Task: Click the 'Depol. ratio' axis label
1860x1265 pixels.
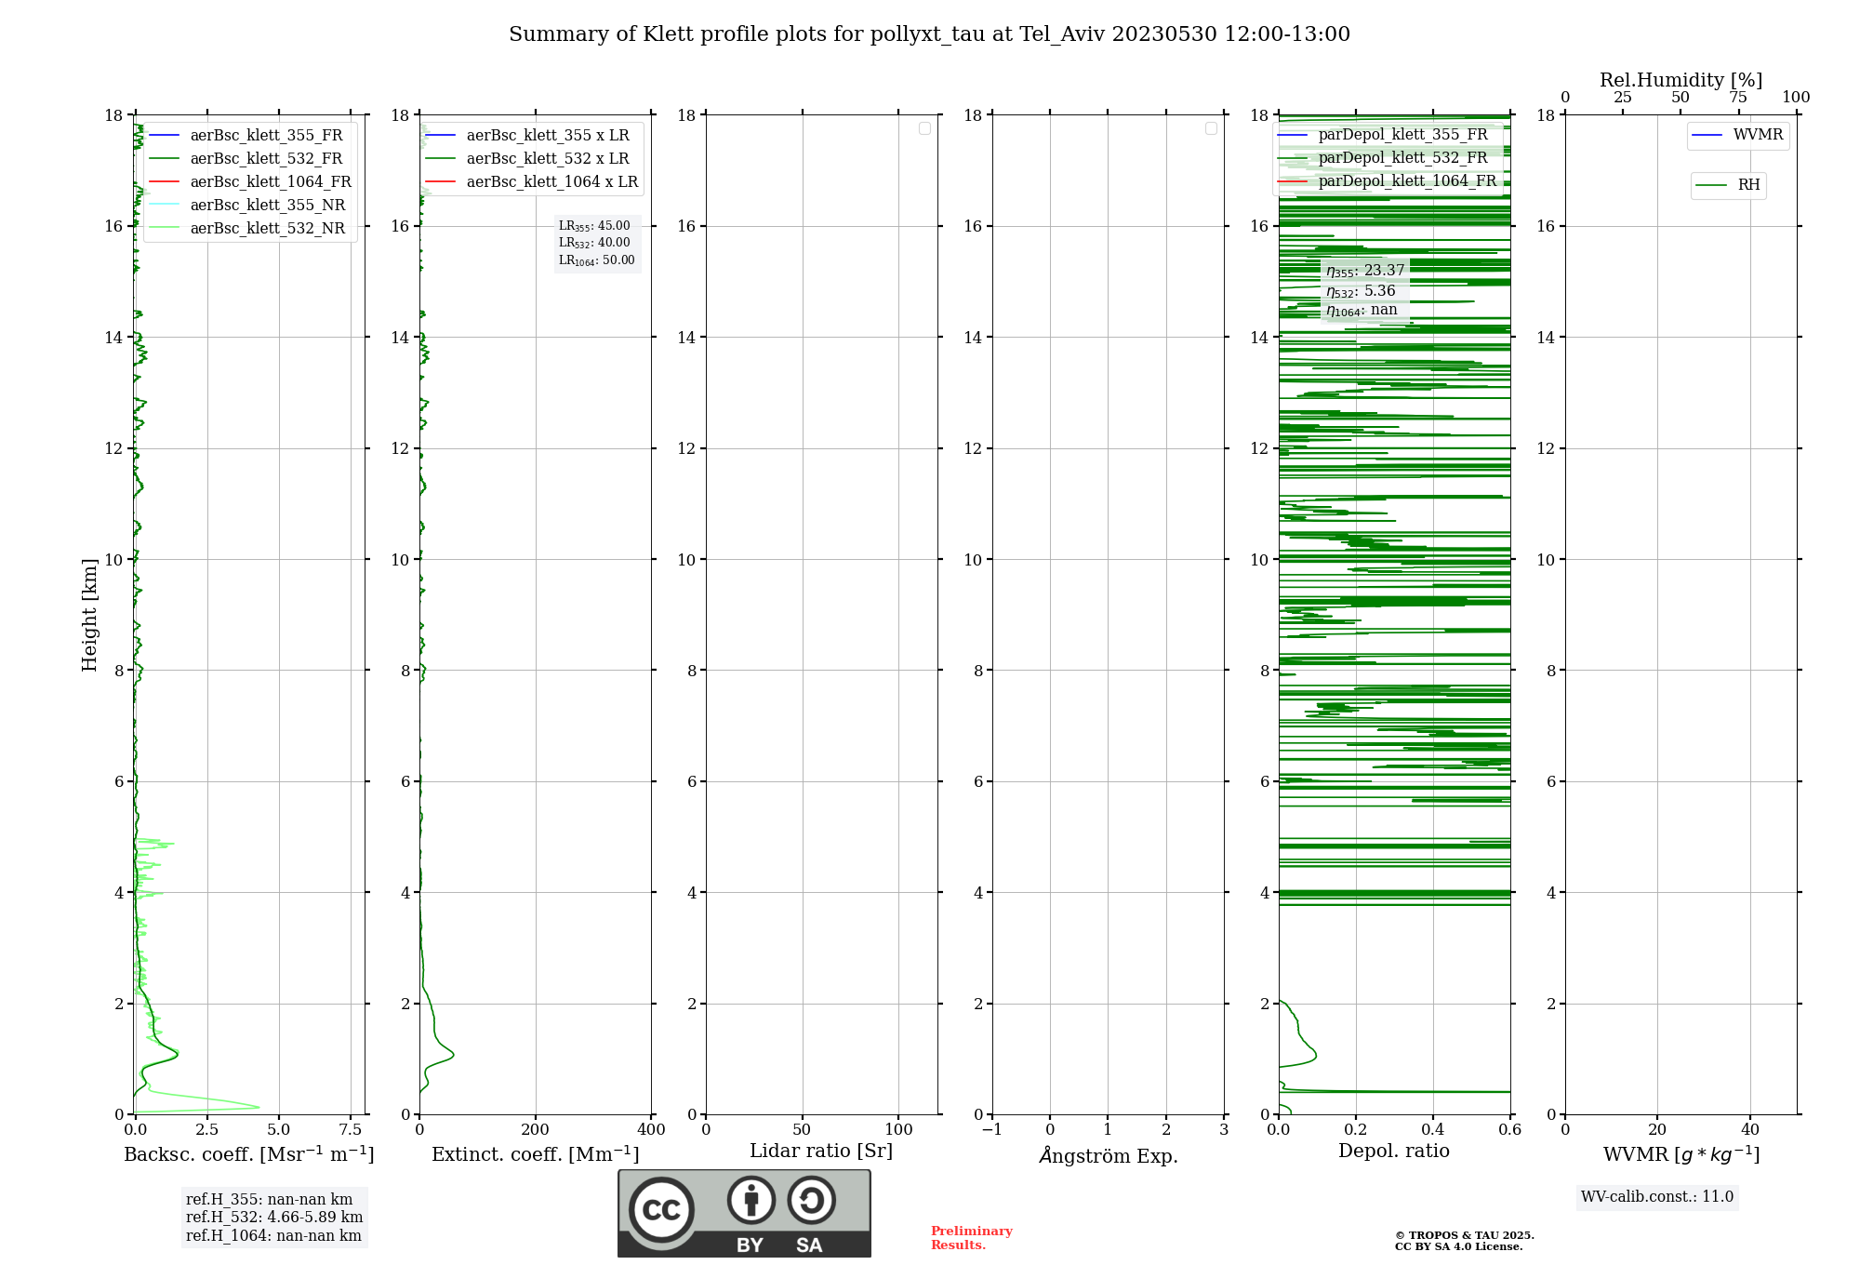Action: coord(1394,1152)
